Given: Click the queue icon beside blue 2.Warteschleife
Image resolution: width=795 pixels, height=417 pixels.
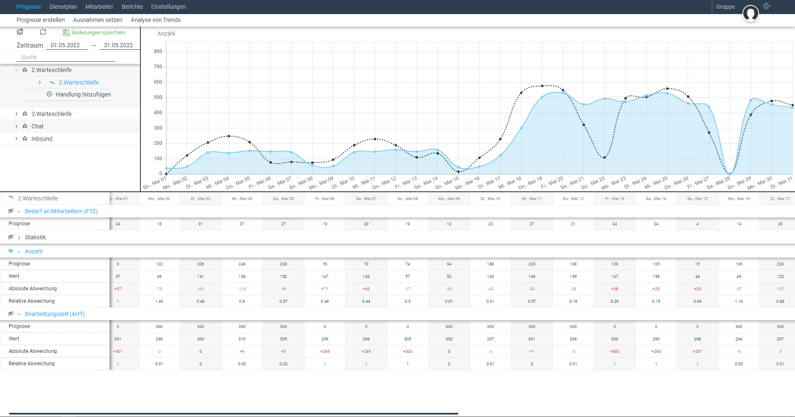Looking at the screenshot, I should [x=52, y=82].
